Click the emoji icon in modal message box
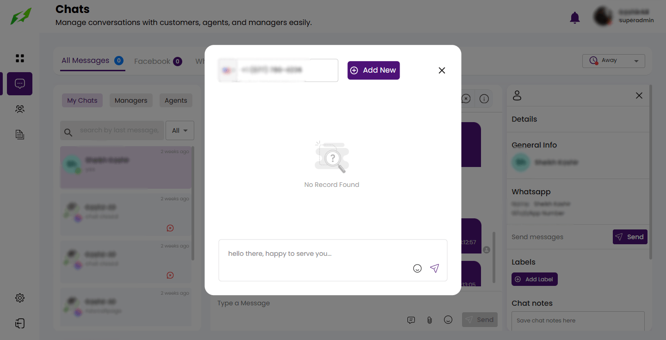666x340 pixels. click(x=417, y=268)
